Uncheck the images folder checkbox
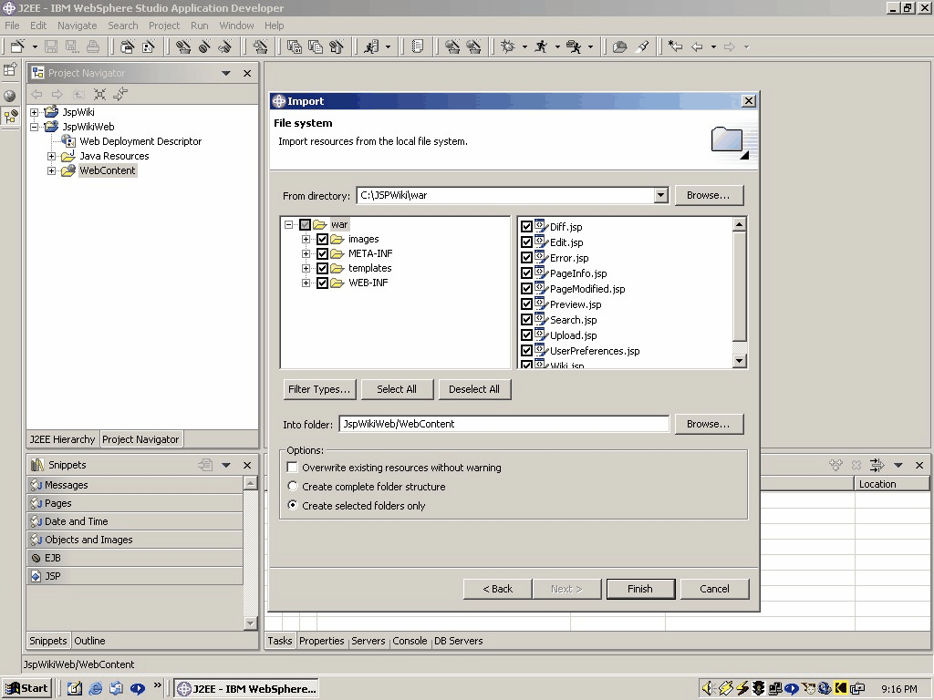934x700 pixels. coord(322,239)
